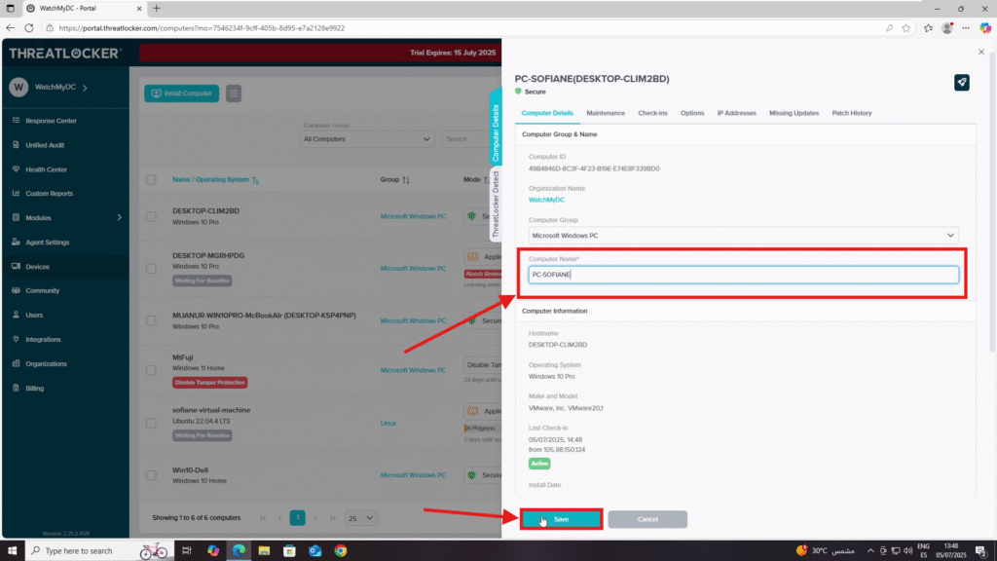
Task: Open new browser tab
Action: [157, 8]
